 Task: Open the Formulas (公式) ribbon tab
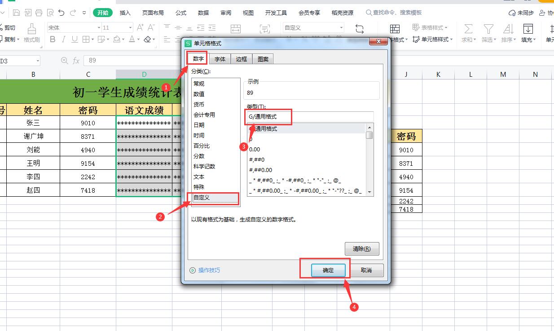[x=181, y=13]
